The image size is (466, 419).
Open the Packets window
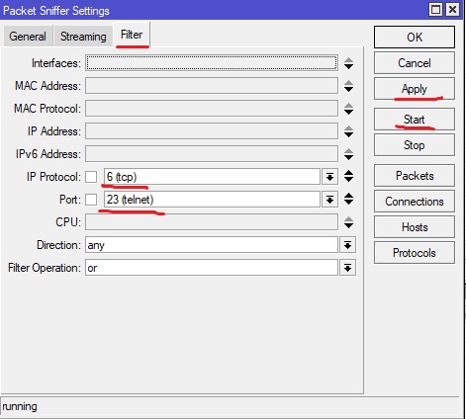(415, 175)
